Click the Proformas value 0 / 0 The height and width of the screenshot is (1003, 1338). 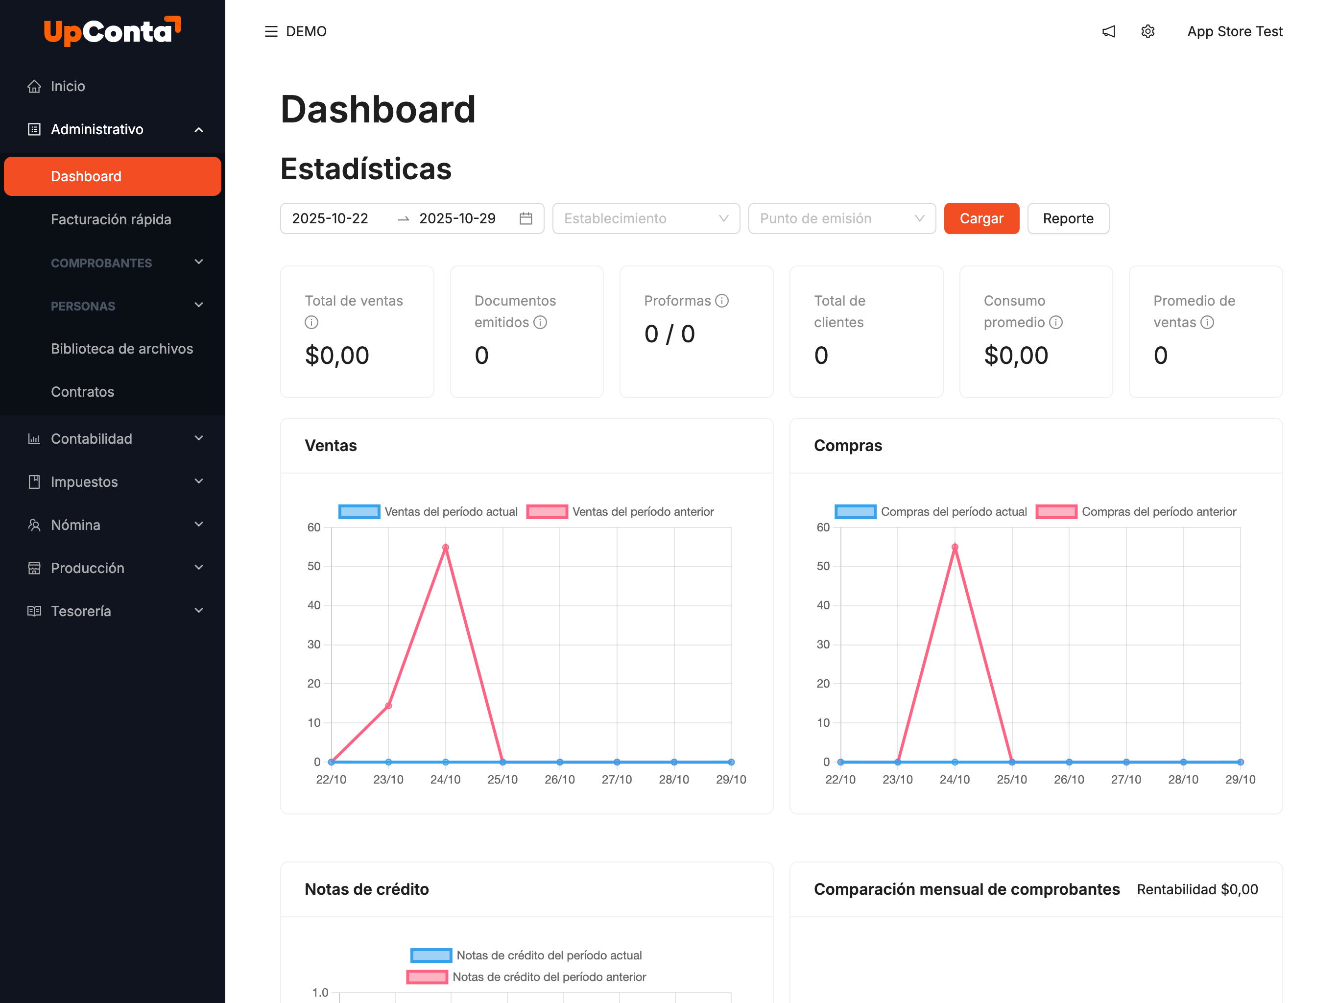(x=669, y=334)
